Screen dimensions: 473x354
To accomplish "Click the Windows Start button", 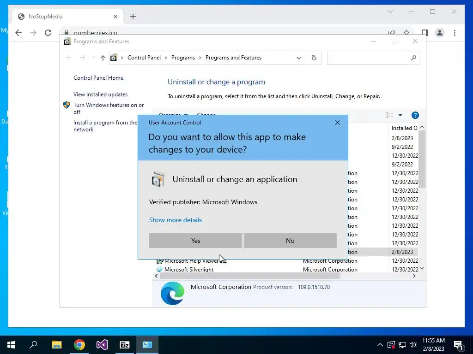I will [x=11, y=345].
